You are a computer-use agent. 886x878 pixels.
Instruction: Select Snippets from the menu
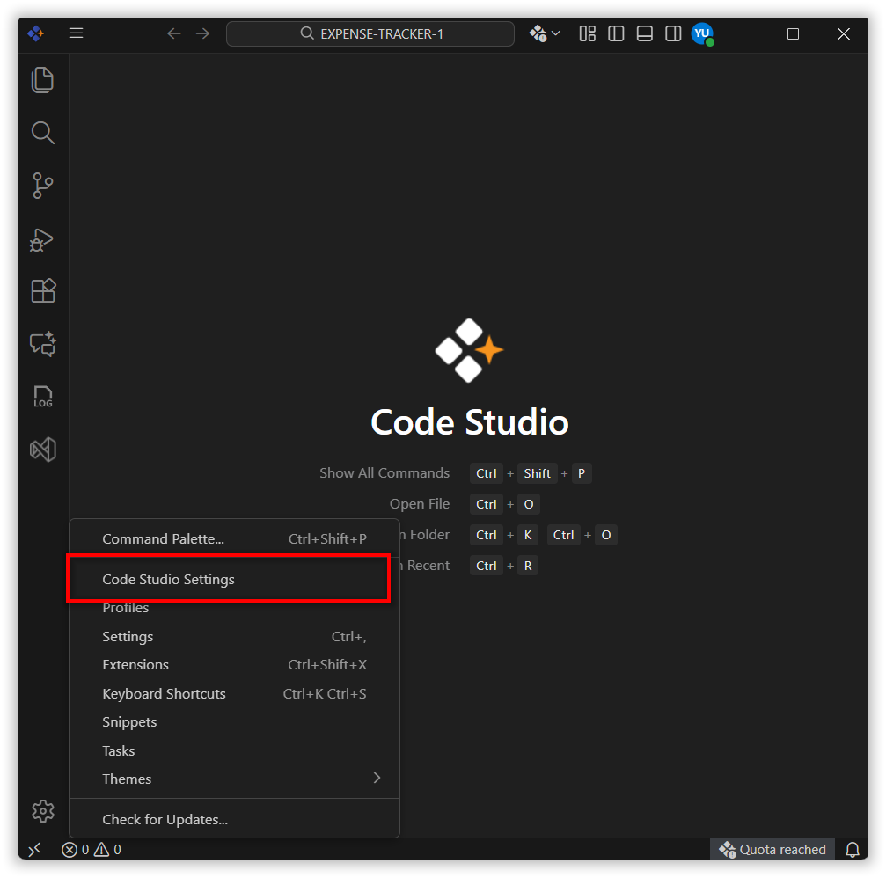(x=129, y=721)
